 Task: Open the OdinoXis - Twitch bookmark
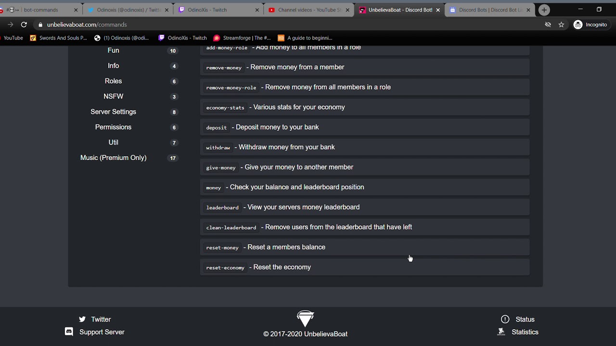point(182,38)
